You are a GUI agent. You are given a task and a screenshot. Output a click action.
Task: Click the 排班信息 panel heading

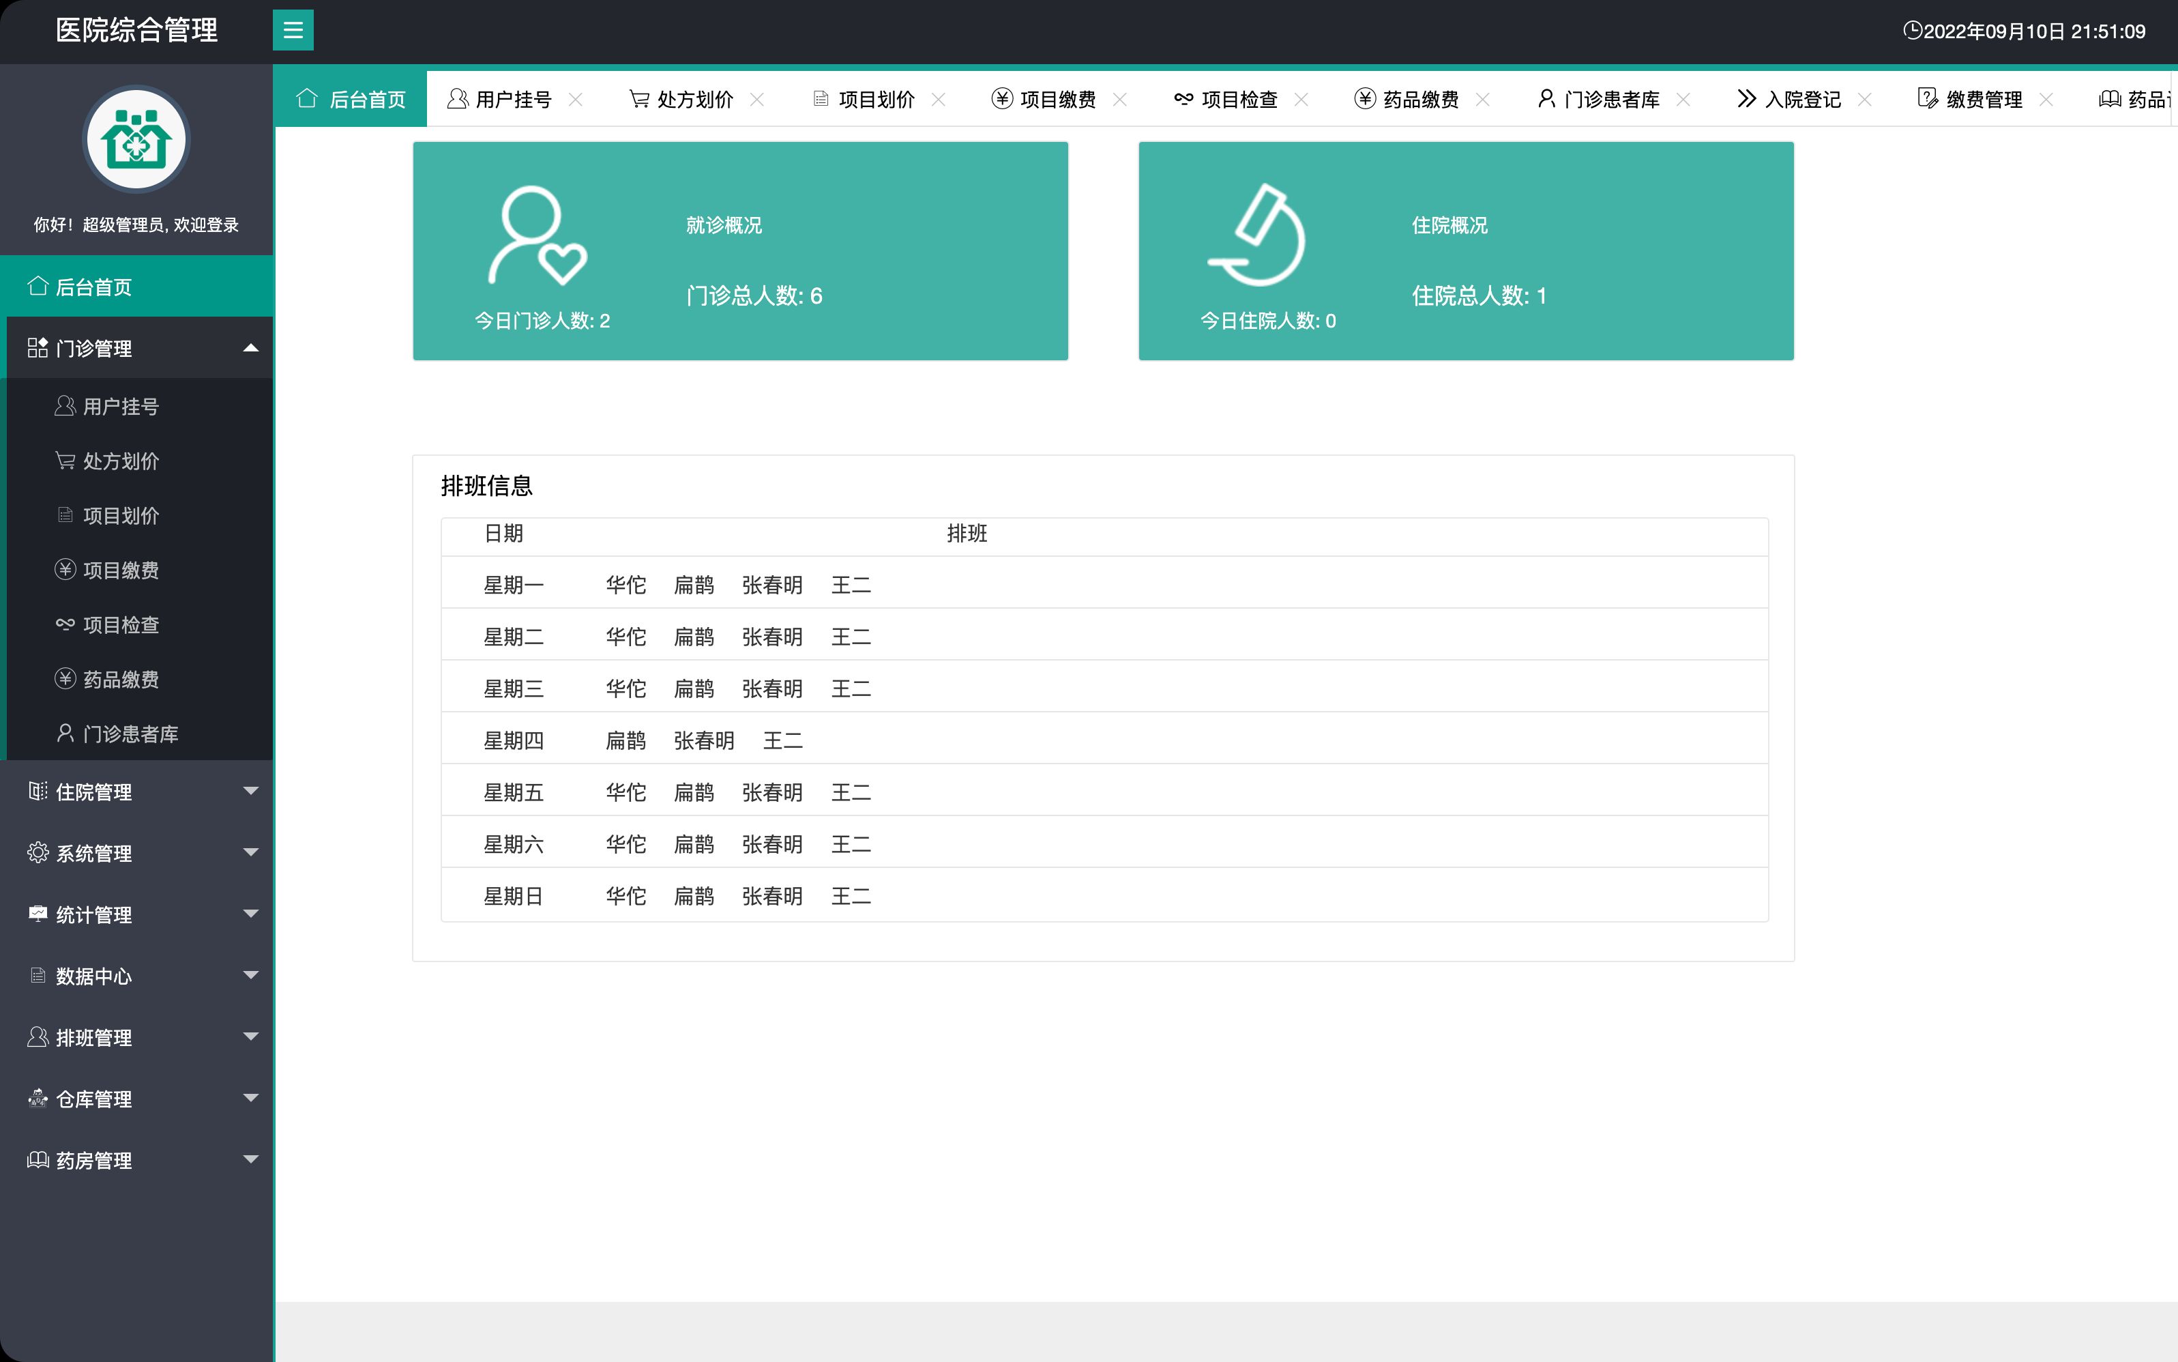(487, 487)
